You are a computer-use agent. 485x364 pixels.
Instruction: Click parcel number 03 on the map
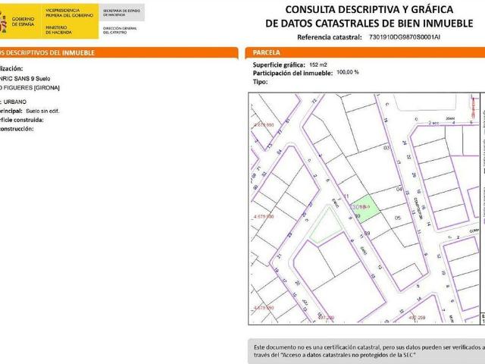[x=386, y=148]
